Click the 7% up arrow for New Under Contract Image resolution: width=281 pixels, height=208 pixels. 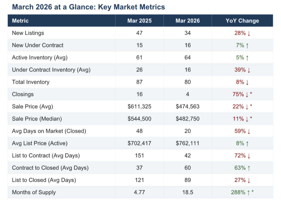(x=248, y=45)
